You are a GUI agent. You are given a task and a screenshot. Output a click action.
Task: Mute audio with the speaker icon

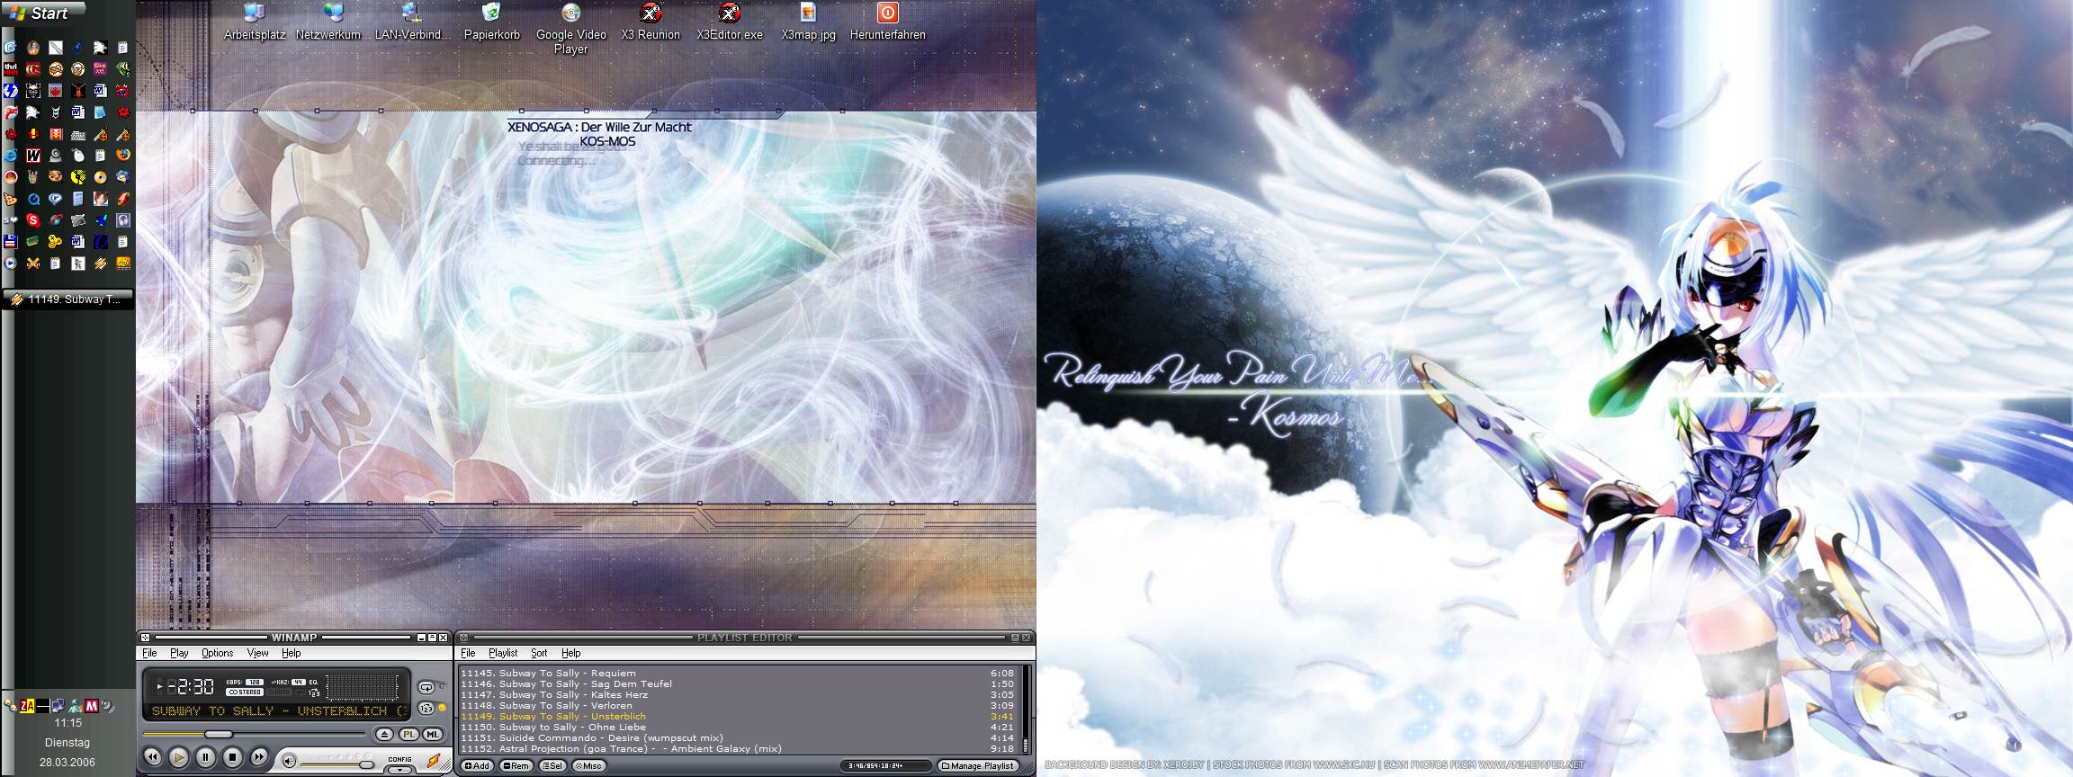click(x=289, y=762)
